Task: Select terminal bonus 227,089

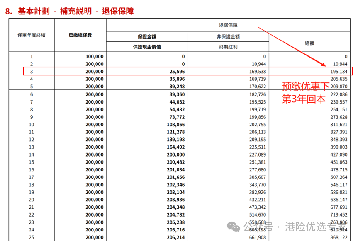Action: [x=258, y=154]
